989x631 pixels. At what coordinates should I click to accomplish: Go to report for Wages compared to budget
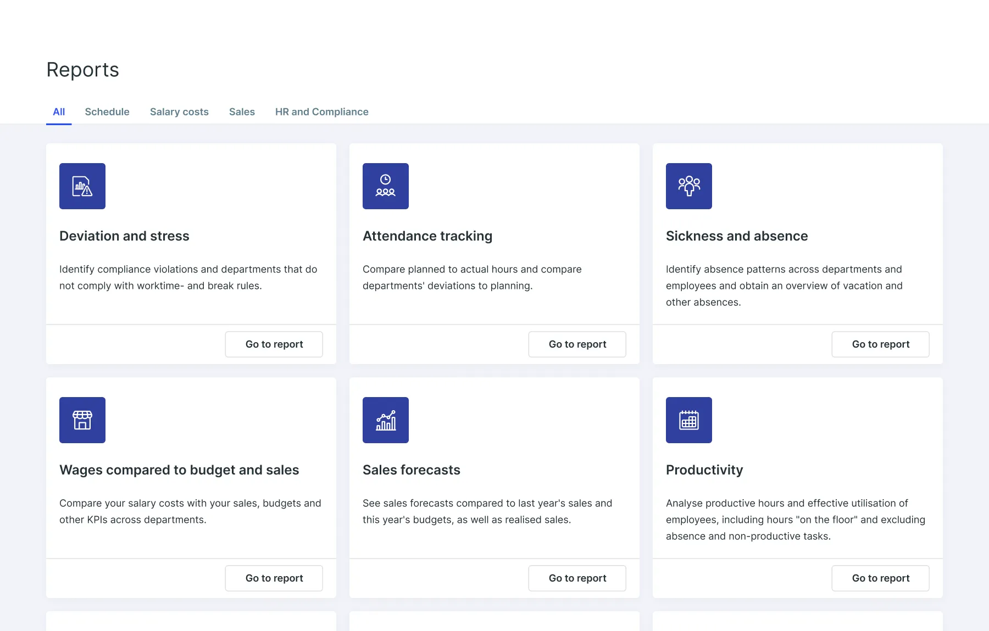274,578
